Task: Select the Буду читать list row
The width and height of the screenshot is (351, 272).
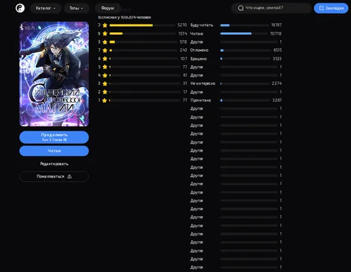Action: tap(236, 25)
